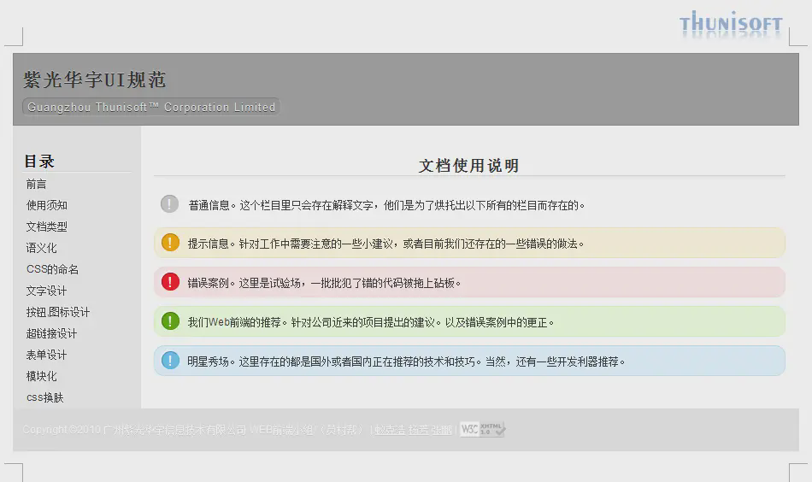The image size is (812, 482).
Task: Go to 使用须知 in the table of contents
Action: (47, 205)
